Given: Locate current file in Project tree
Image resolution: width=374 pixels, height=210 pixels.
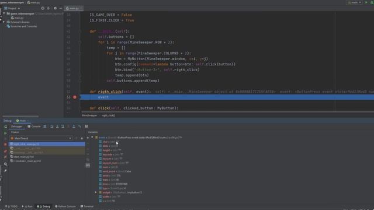Looking at the screenshot, I should click(x=43, y=8).
